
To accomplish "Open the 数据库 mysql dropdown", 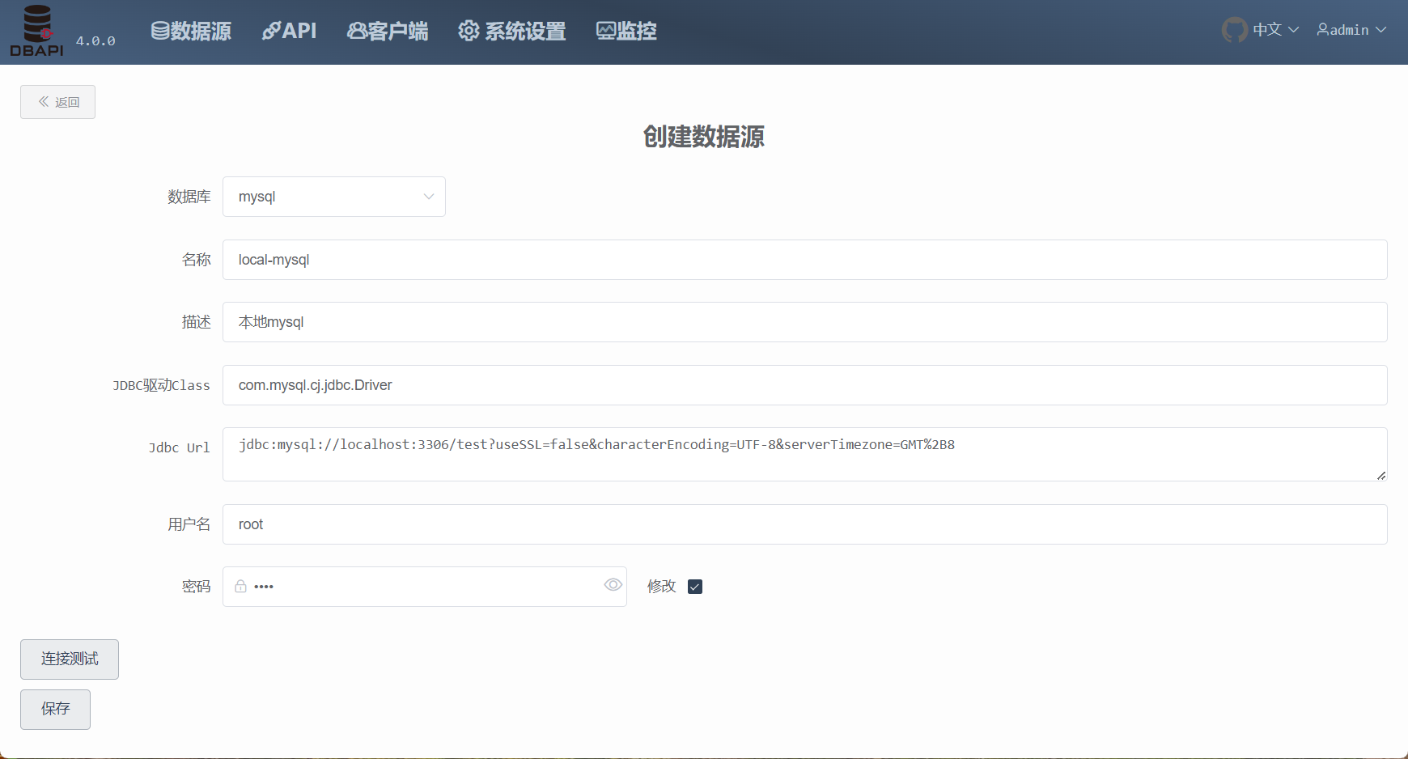I will tap(334, 197).
